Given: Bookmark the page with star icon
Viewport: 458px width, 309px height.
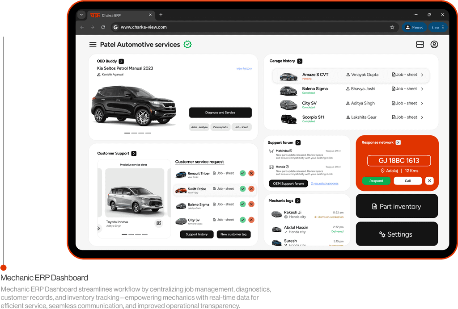Looking at the screenshot, I should (392, 27).
